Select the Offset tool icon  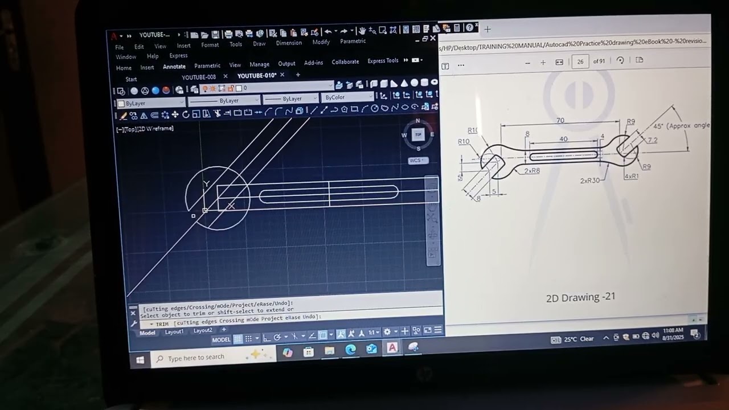(x=154, y=115)
